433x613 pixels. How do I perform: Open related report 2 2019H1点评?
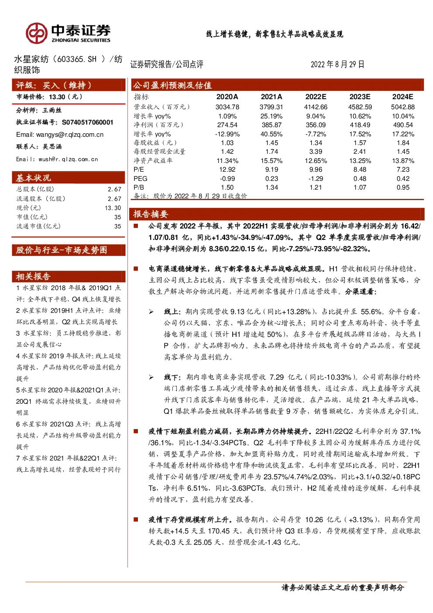(x=69, y=316)
